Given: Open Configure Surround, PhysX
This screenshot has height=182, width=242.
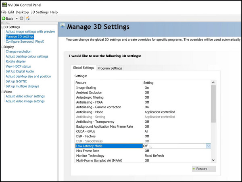Looking at the screenshot, I should click(25, 41).
